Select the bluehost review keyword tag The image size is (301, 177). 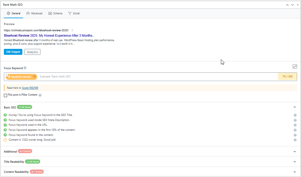point(21,77)
